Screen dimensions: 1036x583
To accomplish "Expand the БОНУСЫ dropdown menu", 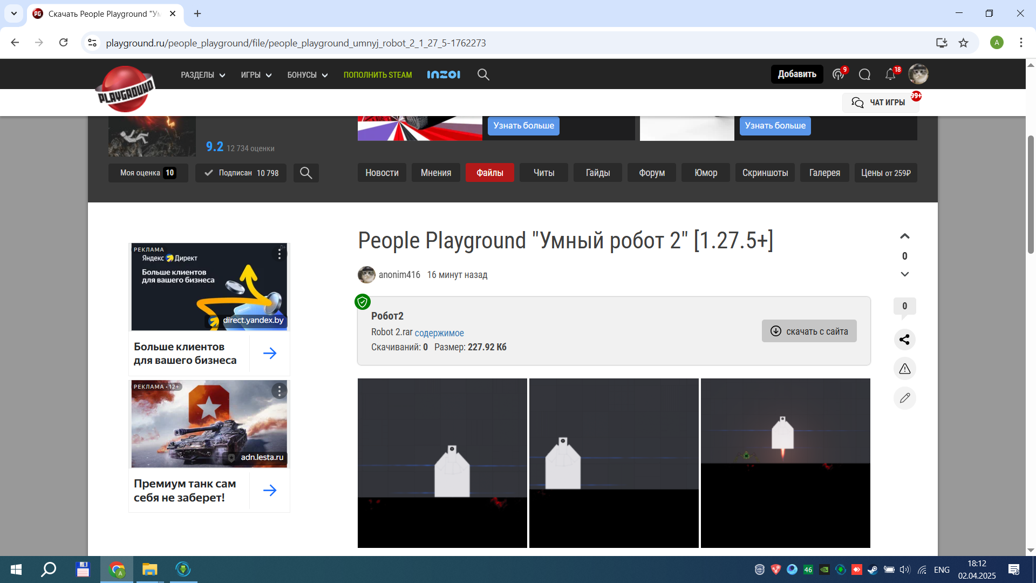I will [x=307, y=75].
